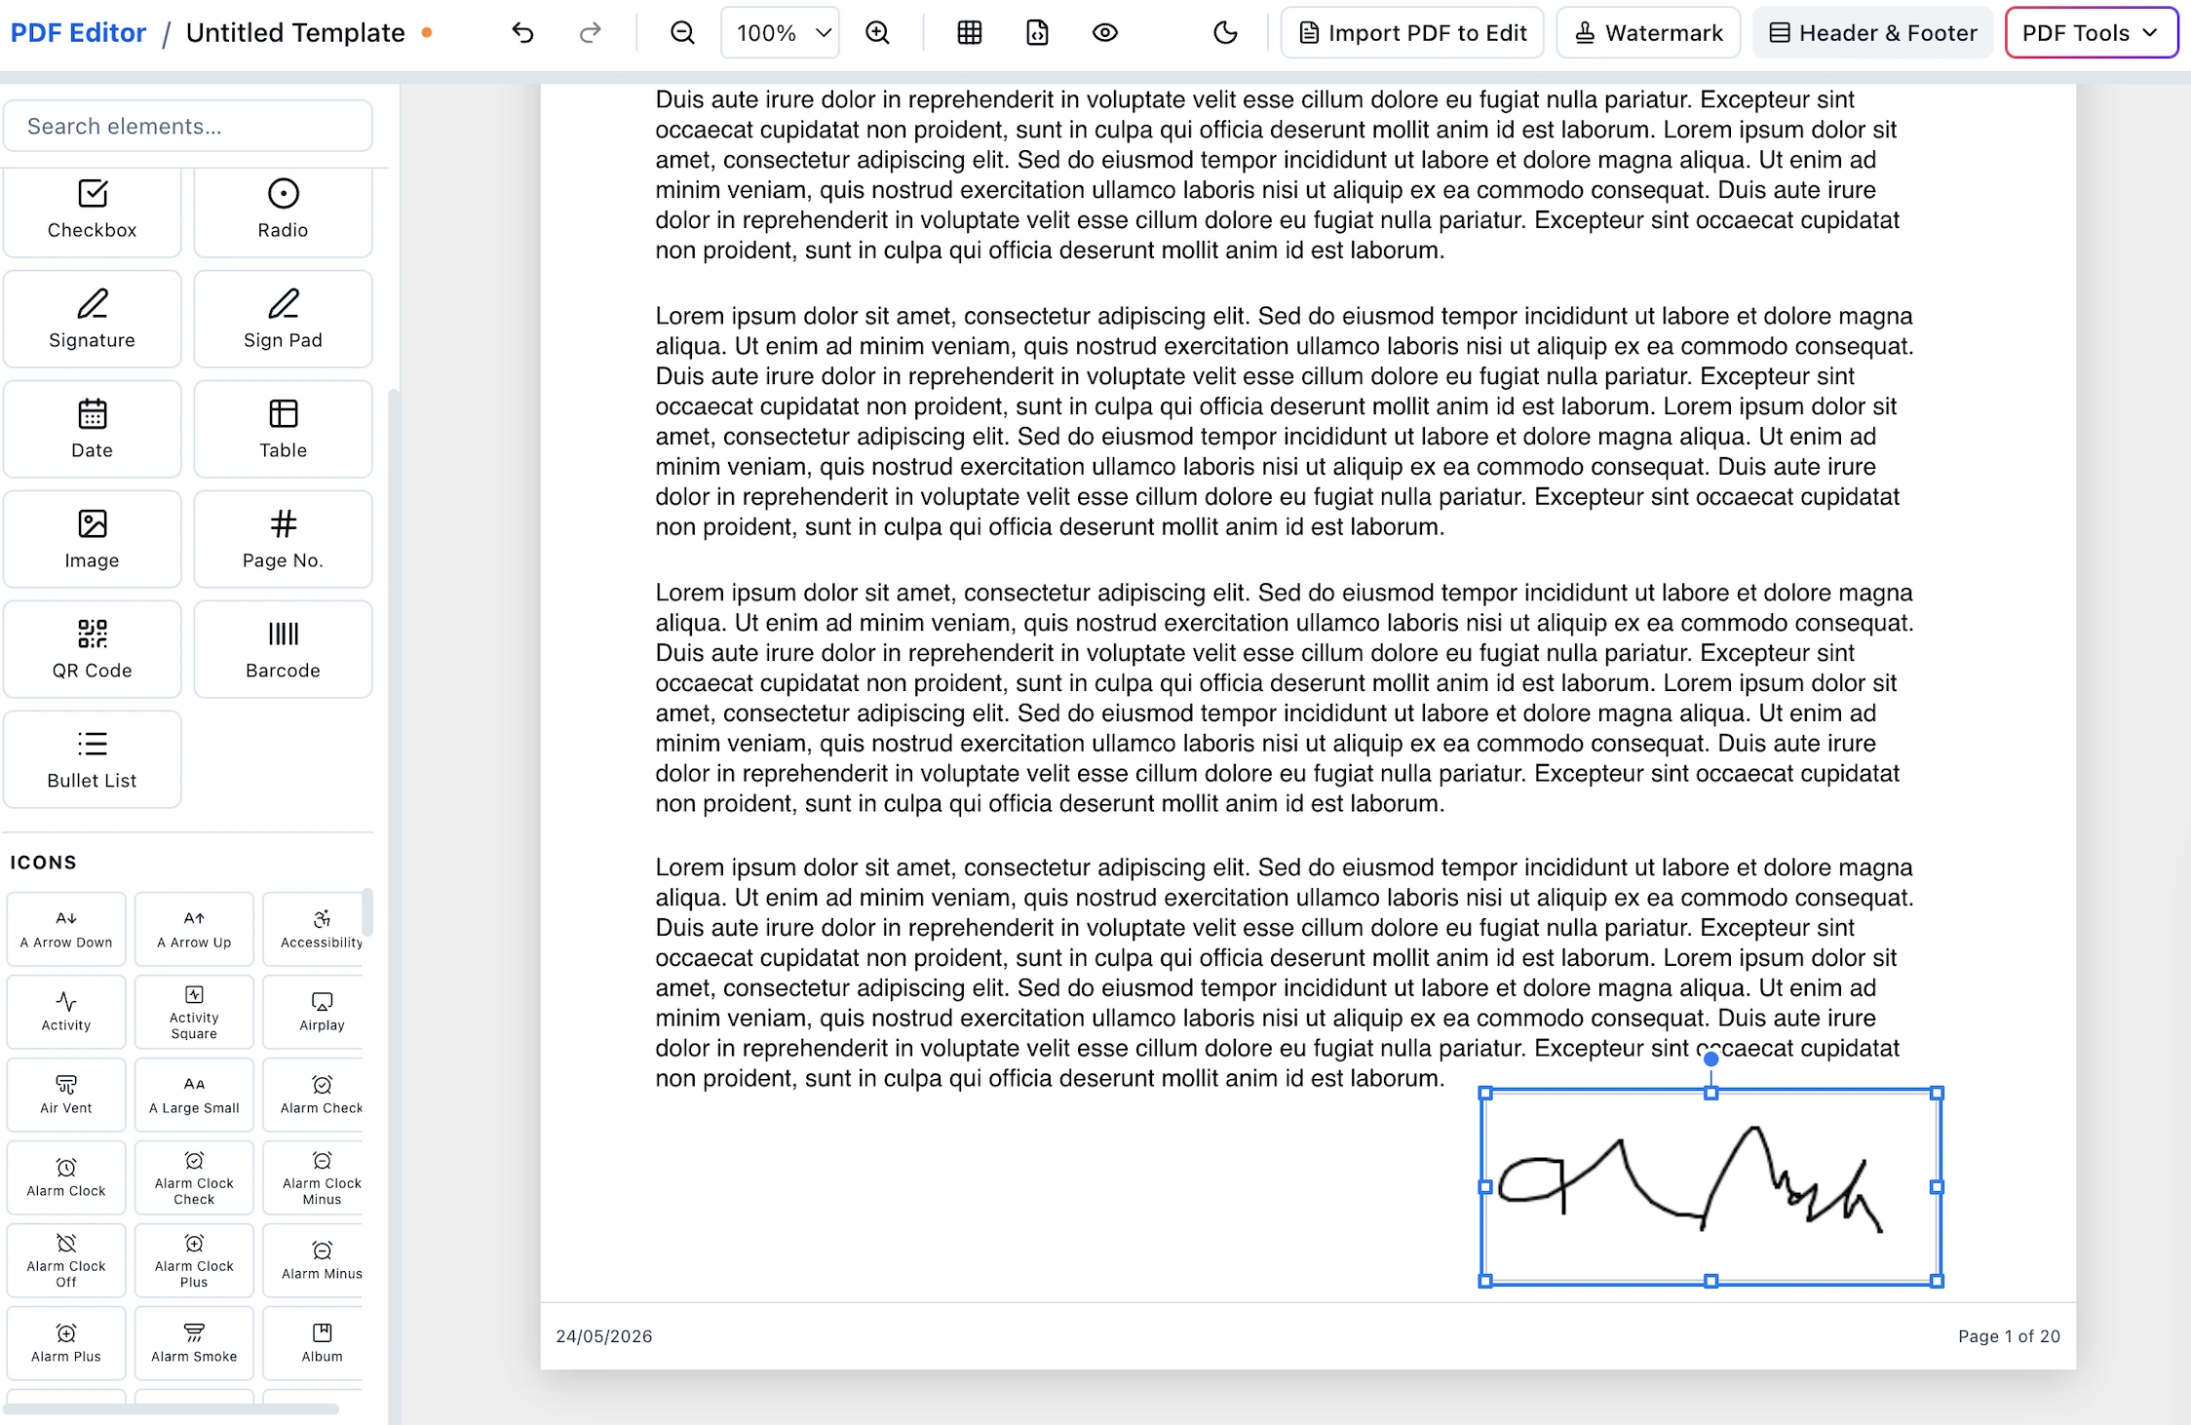Add a Checkbox element
The width and height of the screenshot is (2191, 1425).
coord(93,211)
